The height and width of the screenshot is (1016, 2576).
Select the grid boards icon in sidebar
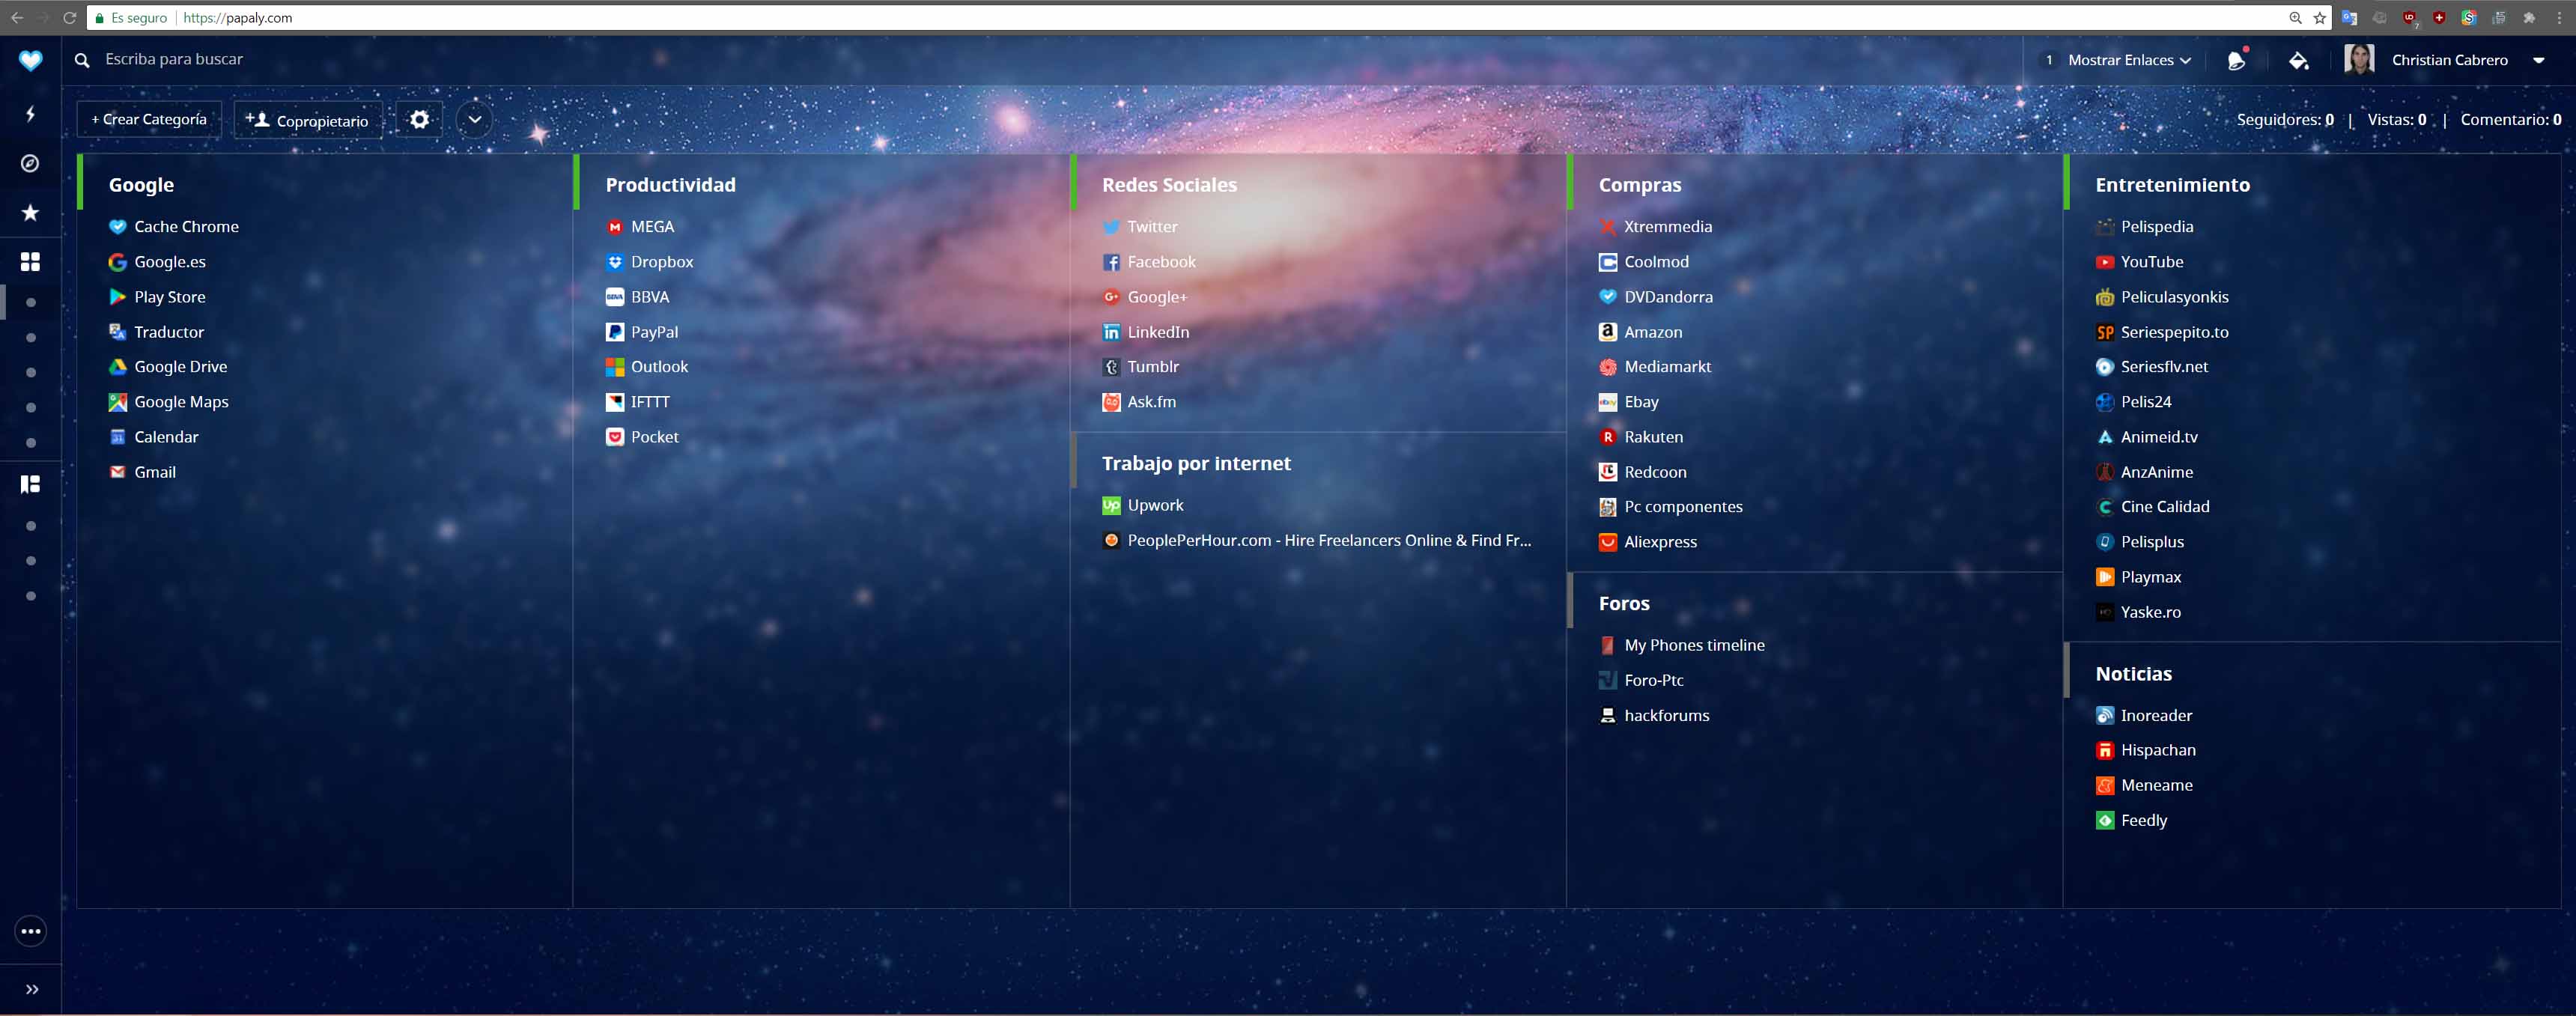point(30,261)
